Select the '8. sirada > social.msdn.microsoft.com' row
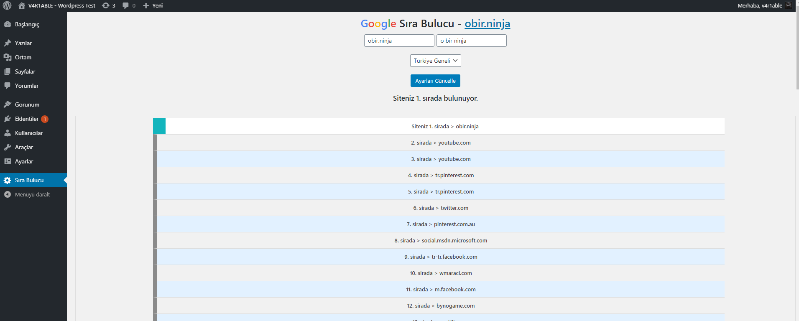 [x=439, y=240]
